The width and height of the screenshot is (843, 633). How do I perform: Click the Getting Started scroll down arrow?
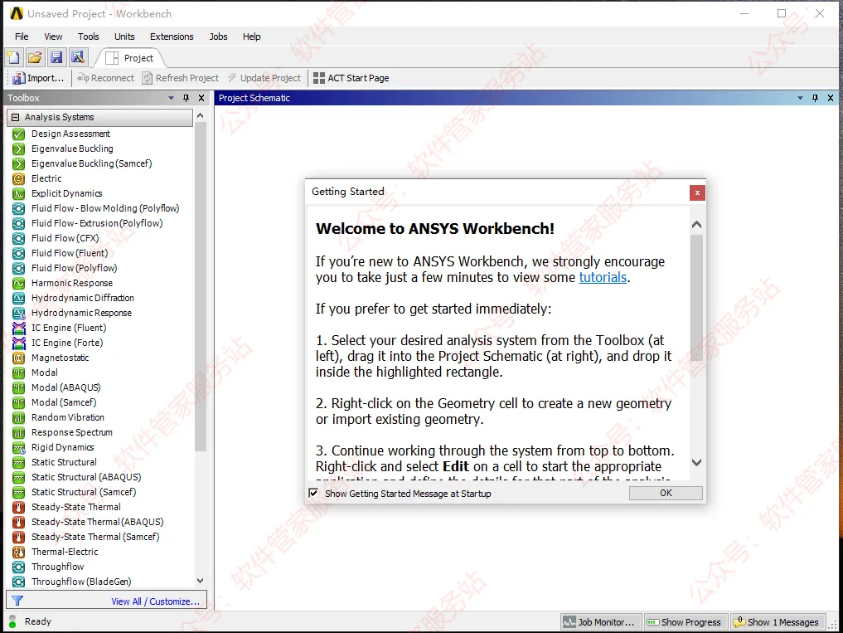pos(697,462)
